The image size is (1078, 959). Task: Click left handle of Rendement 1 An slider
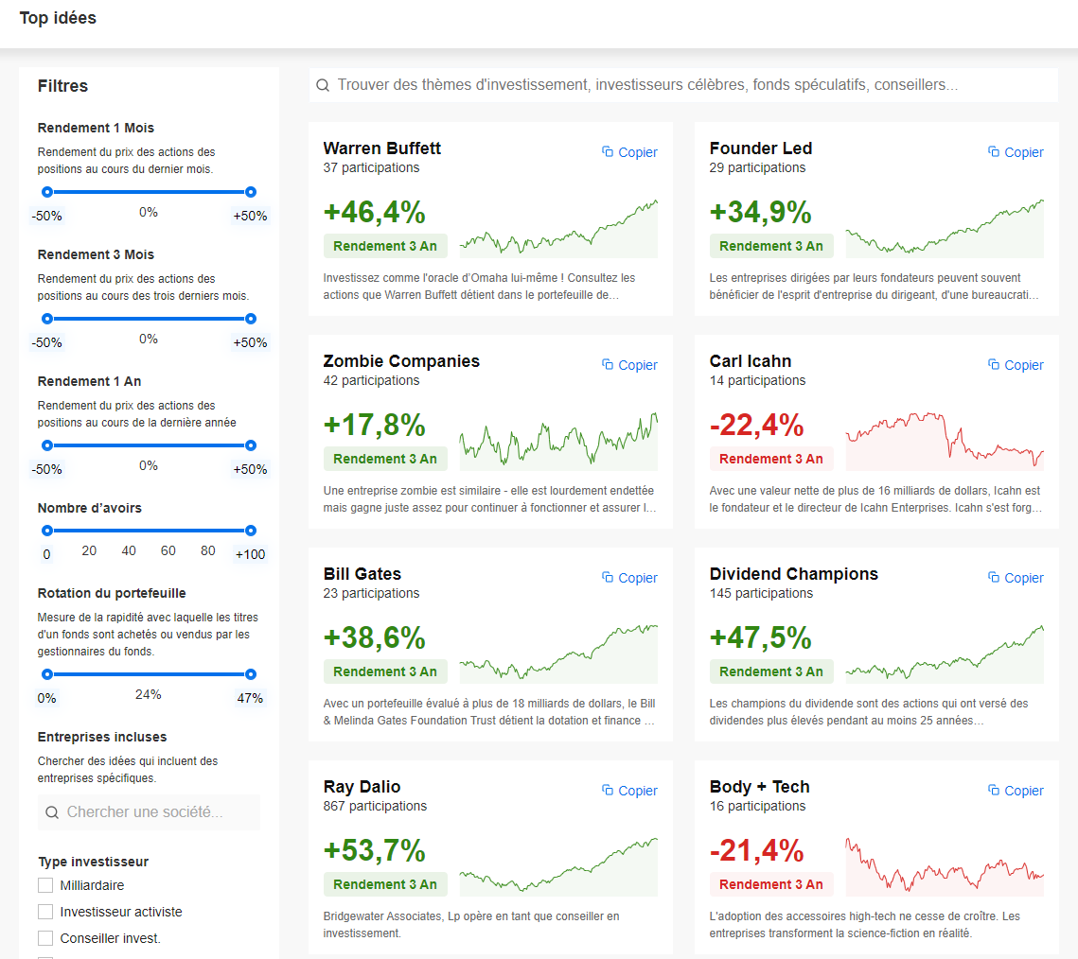[46, 445]
